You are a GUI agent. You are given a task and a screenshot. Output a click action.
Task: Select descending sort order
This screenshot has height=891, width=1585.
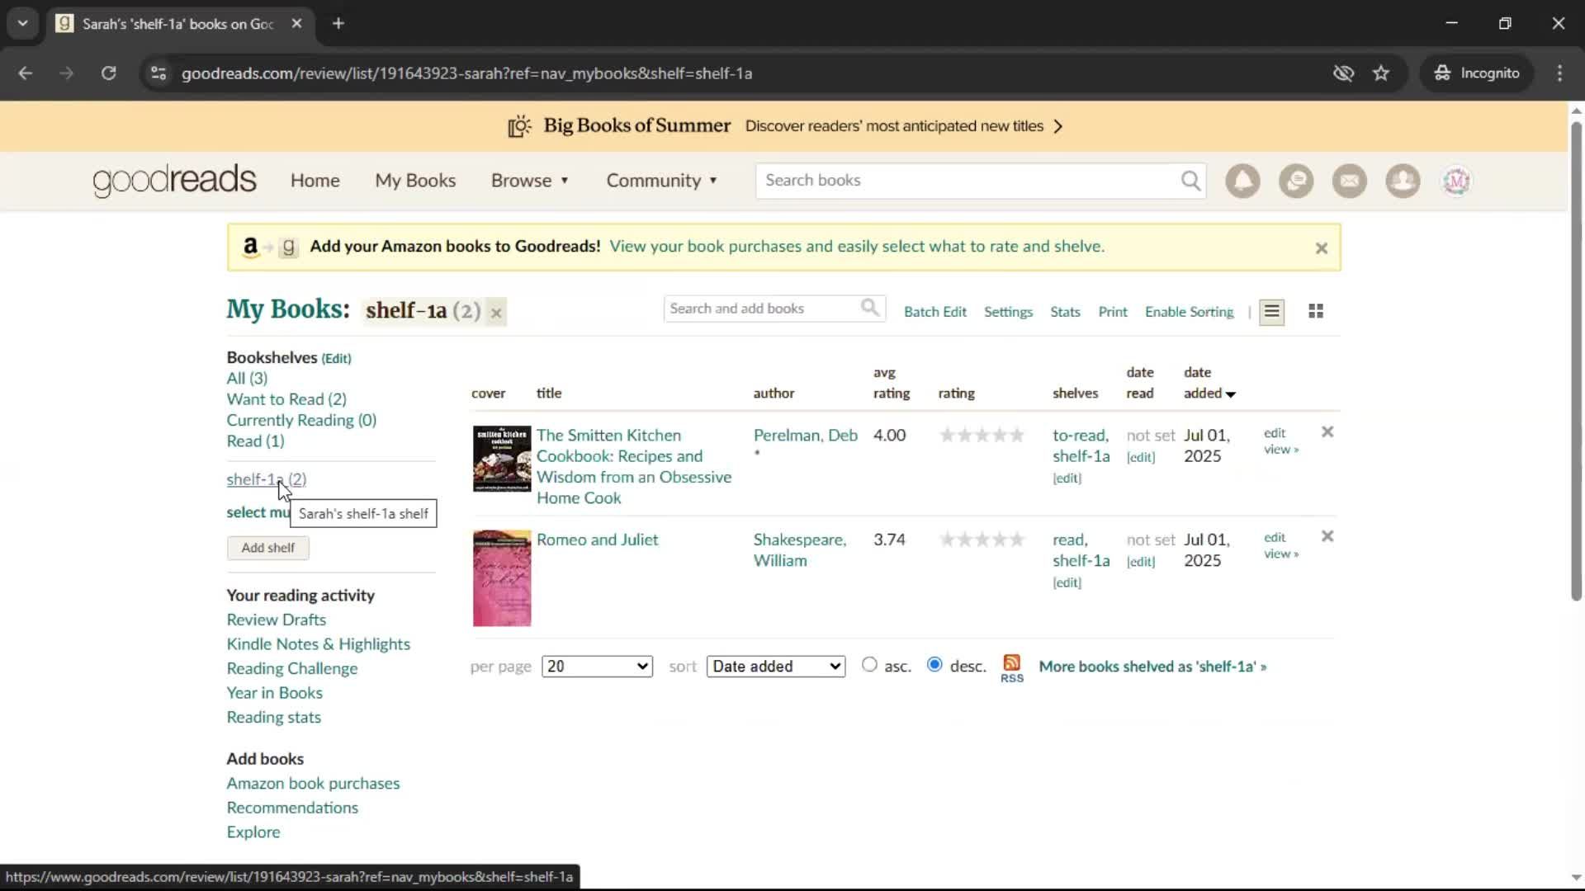[x=934, y=664]
